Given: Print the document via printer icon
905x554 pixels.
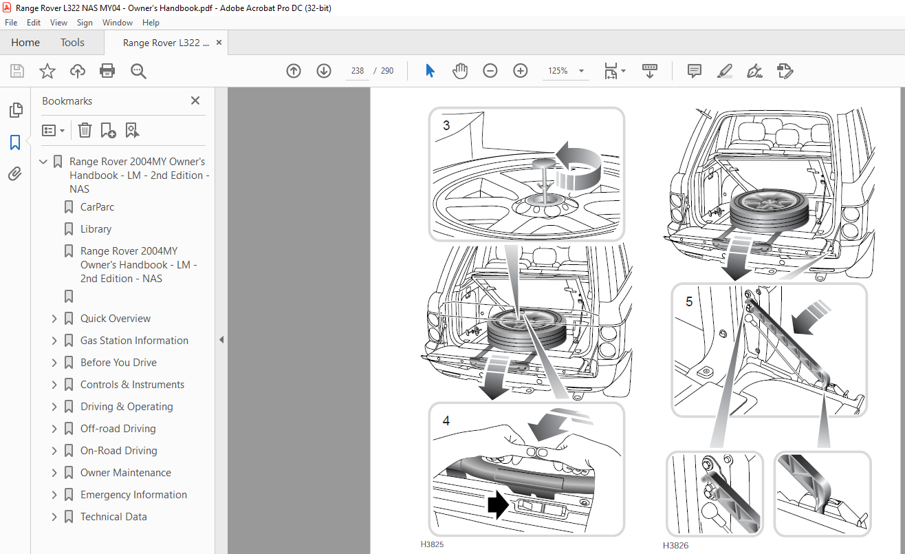Looking at the screenshot, I should tap(107, 71).
